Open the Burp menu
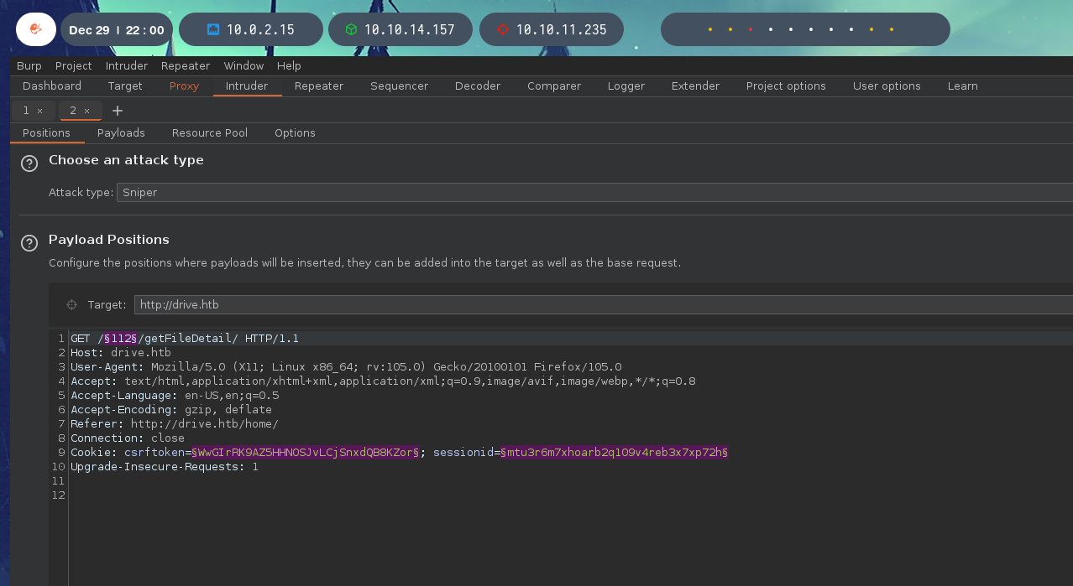1073x586 pixels. [29, 65]
